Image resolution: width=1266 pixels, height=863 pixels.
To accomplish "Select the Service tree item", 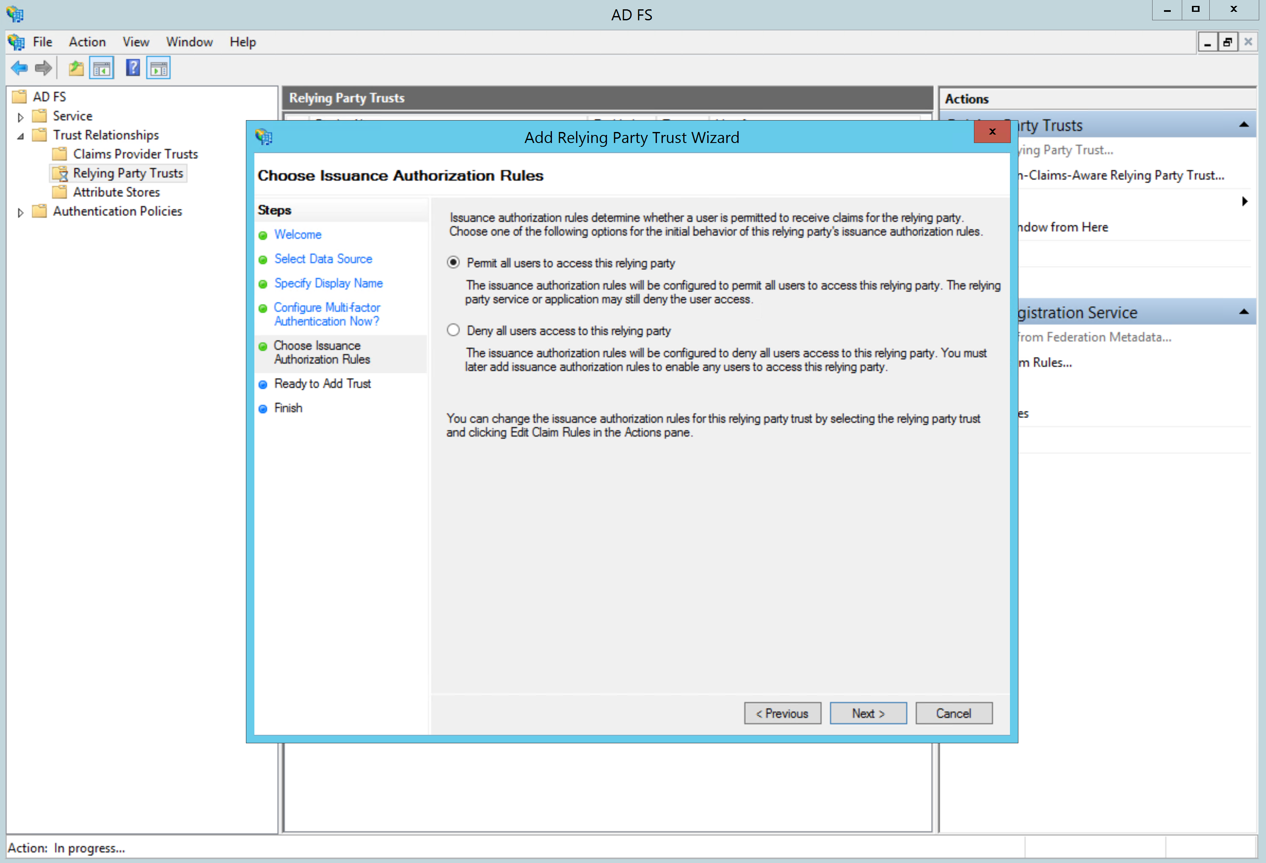I will click(72, 116).
